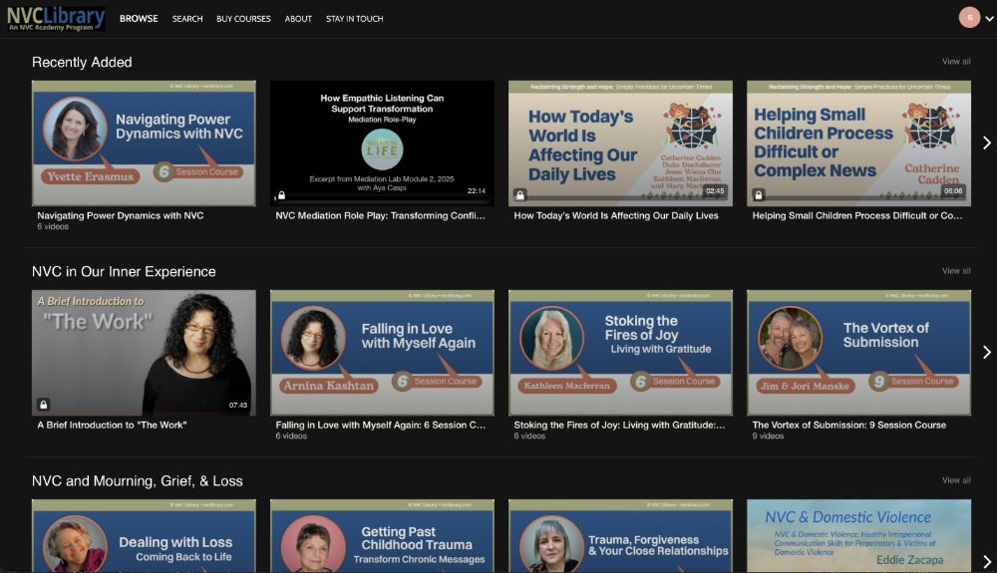The width and height of the screenshot is (997, 573).
Task: Click NVC and Mourning, Grief, & Loss heading
Action: click(x=138, y=481)
